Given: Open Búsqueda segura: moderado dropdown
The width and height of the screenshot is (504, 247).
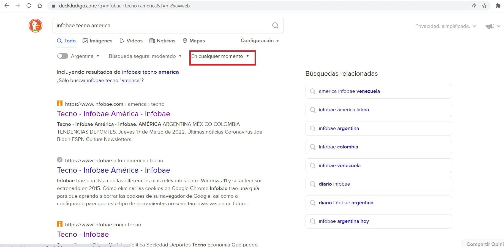Looking at the screenshot, I should click(145, 56).
